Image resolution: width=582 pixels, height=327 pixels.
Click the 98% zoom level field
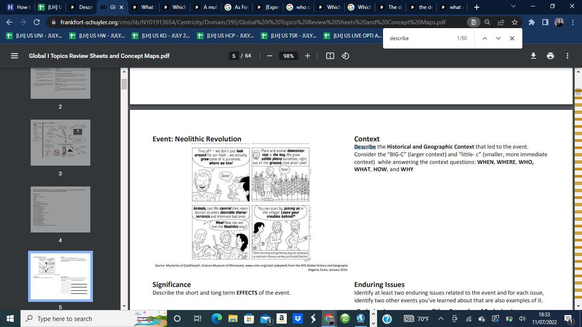pyautogui.click(x=288, y=56)
